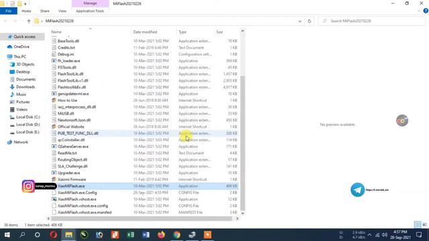Open the notification center icon
Viewport: 429px width, 241px height.
pos(419,235)
